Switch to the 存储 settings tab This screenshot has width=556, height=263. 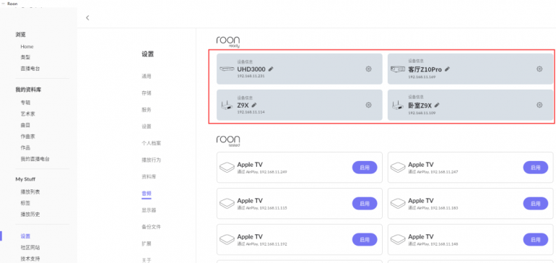coord(147,93)
